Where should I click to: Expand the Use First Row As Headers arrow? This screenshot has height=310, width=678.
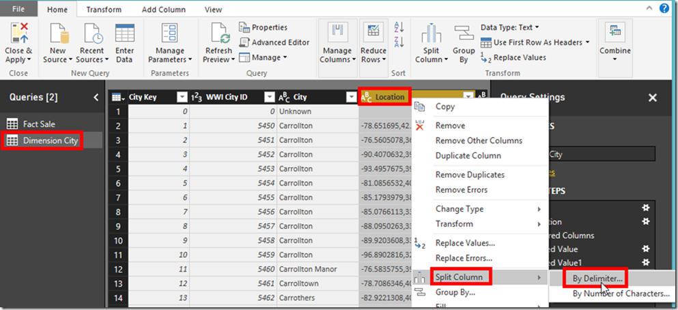(x=587, y=42)
